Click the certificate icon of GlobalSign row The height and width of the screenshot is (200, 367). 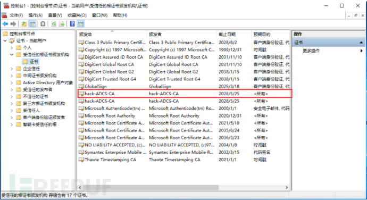click(81, 86)
